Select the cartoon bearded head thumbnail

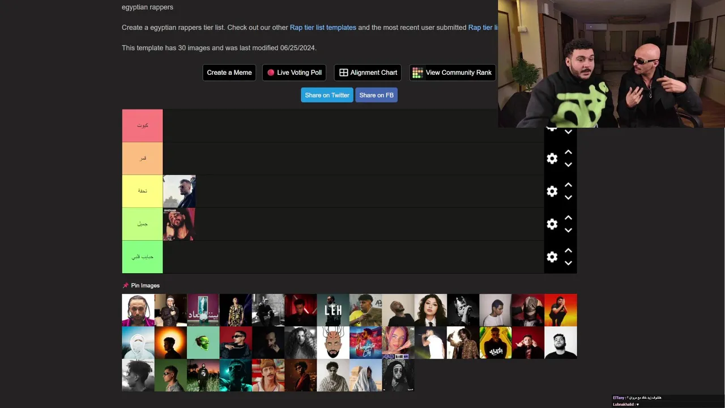[x=333, y=343]
